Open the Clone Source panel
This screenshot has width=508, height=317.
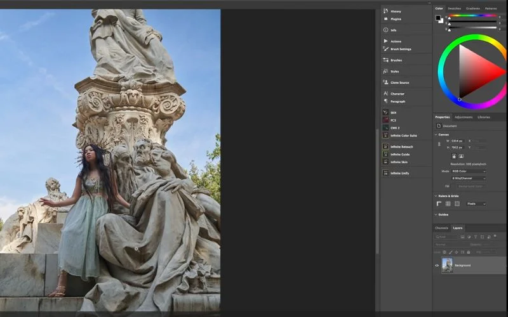399,82
